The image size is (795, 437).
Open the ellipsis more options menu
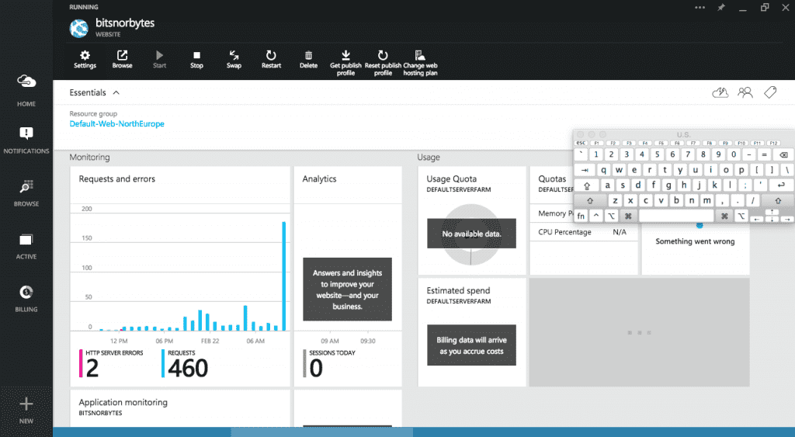pos(700,8)
